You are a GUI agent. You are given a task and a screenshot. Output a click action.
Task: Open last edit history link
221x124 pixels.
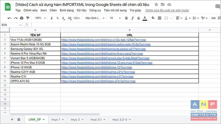(167, 10)
